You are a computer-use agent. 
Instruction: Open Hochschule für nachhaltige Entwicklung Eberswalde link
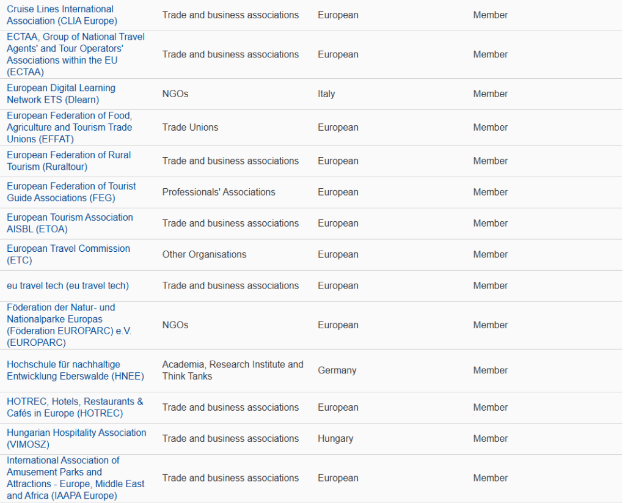(x=75, y=370)
